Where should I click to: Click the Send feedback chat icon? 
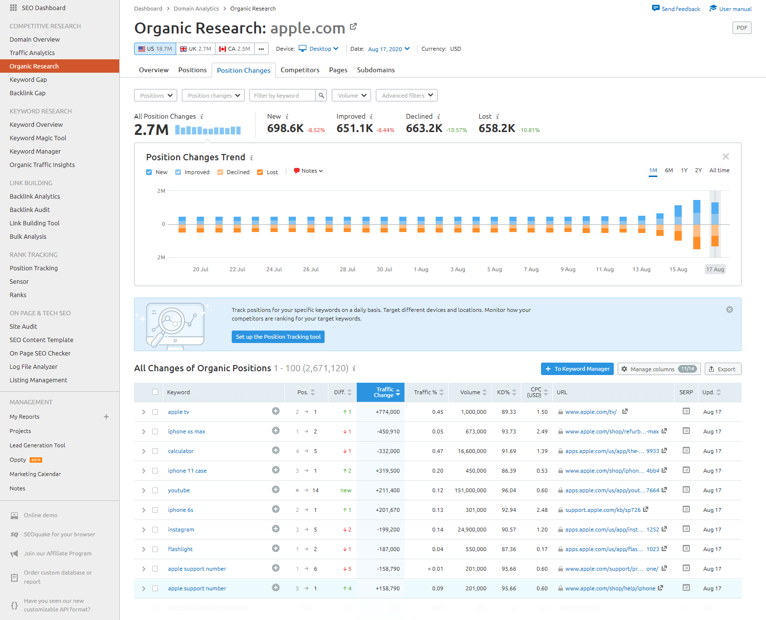pos(655,8)
